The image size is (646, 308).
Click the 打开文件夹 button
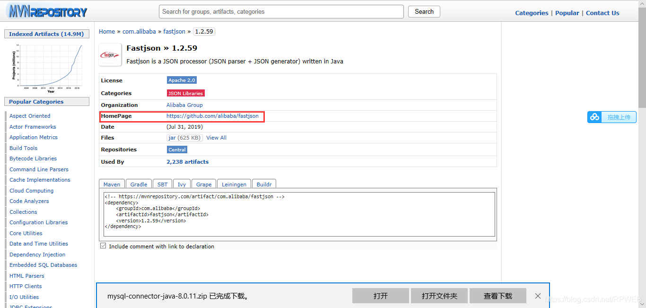pos(439,296)
